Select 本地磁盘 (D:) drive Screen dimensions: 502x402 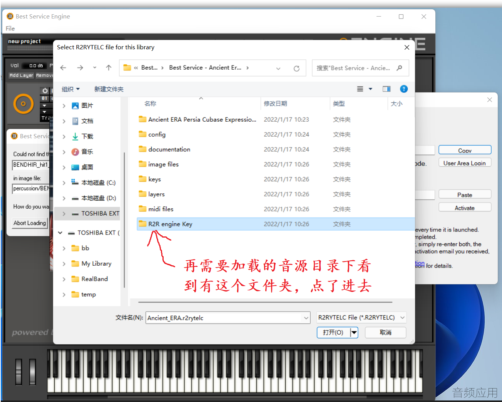point(94,198)
